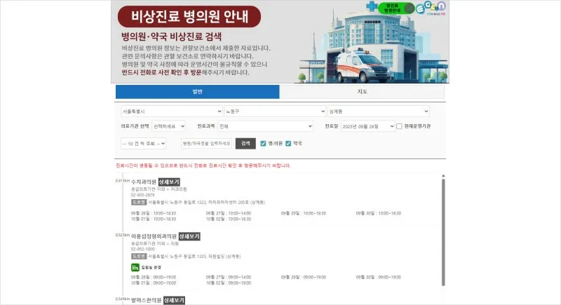Enable the 현재운영기관 checkbox
The height and width of the screenshot is (305, 561).
coord(399,127)
